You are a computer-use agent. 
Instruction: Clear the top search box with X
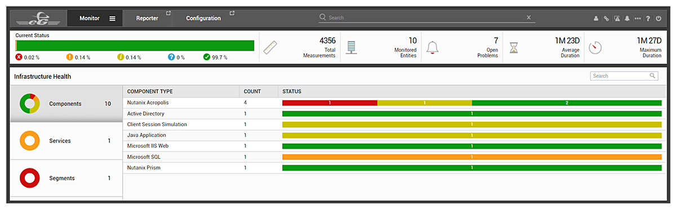[528, 17]
